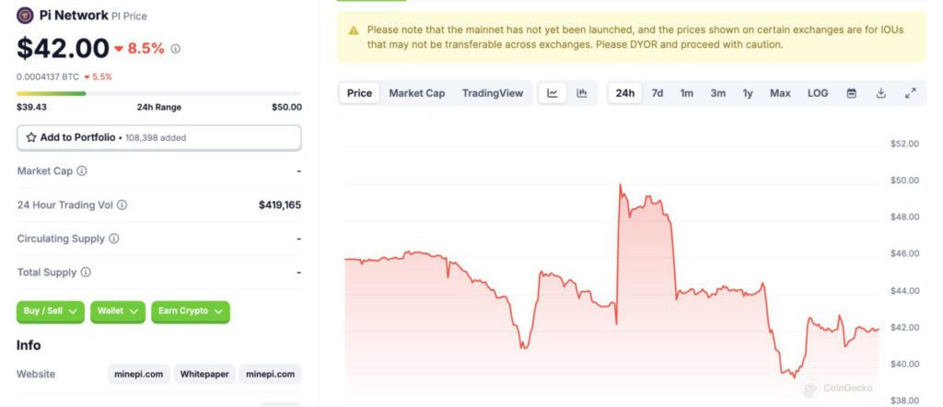The image size is (943, 407).
Task: Click Total Supply info icon
Action: 86,273
